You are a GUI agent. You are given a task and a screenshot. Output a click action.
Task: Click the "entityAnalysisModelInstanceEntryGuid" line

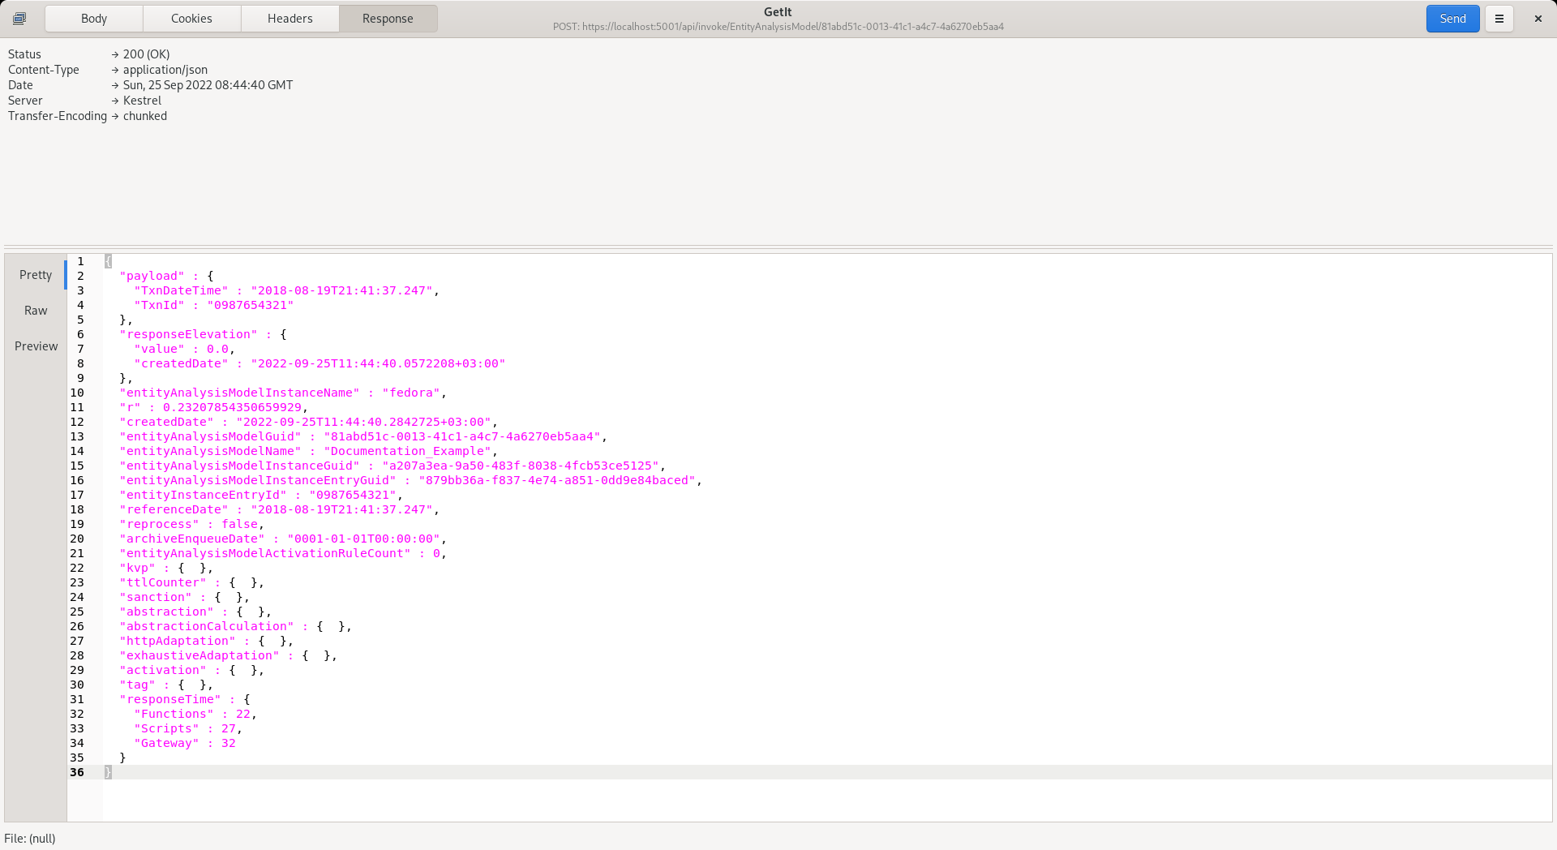click(x=410, y=480)
